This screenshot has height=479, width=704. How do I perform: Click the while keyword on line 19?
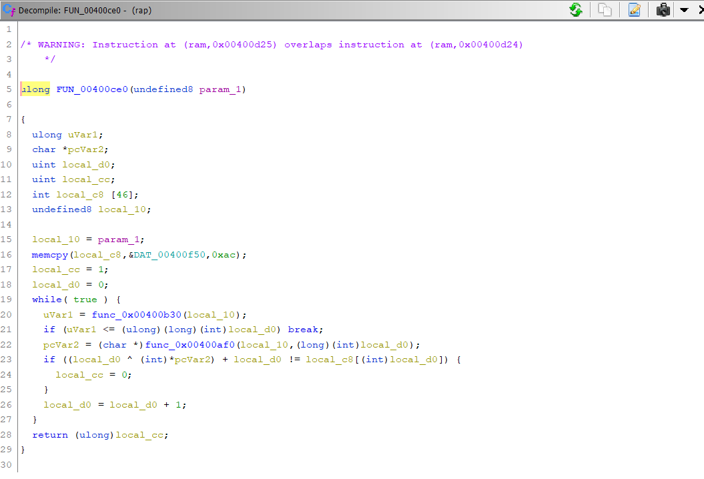click(x=46, y=300)
